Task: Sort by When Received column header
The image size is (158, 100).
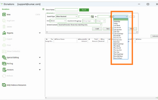Action: point(103,40)
